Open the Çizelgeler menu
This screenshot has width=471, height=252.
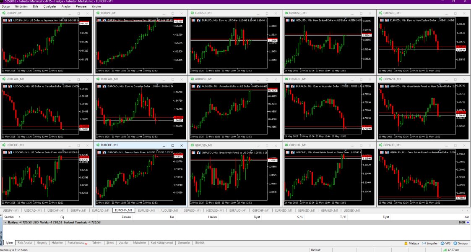coord(50,6)
